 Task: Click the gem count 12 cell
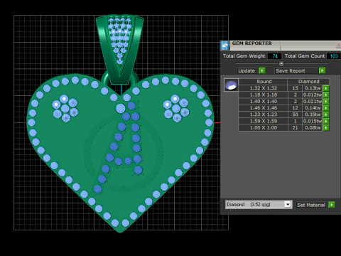click(x=295, y=108)
